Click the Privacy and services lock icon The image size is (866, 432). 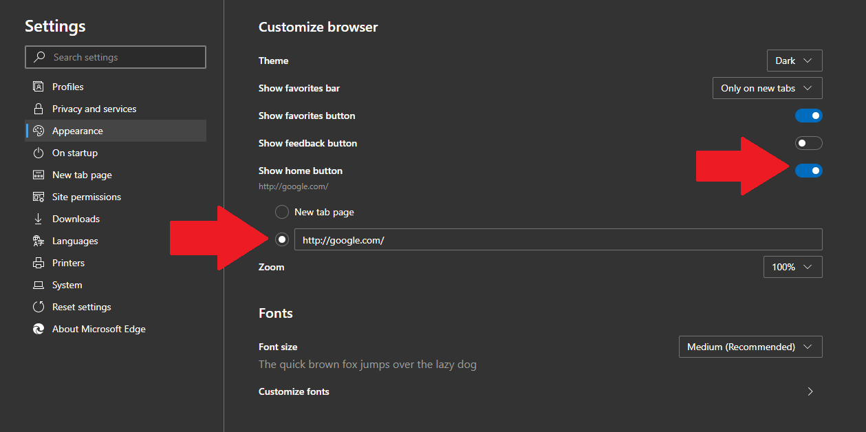tap(39, 109)
